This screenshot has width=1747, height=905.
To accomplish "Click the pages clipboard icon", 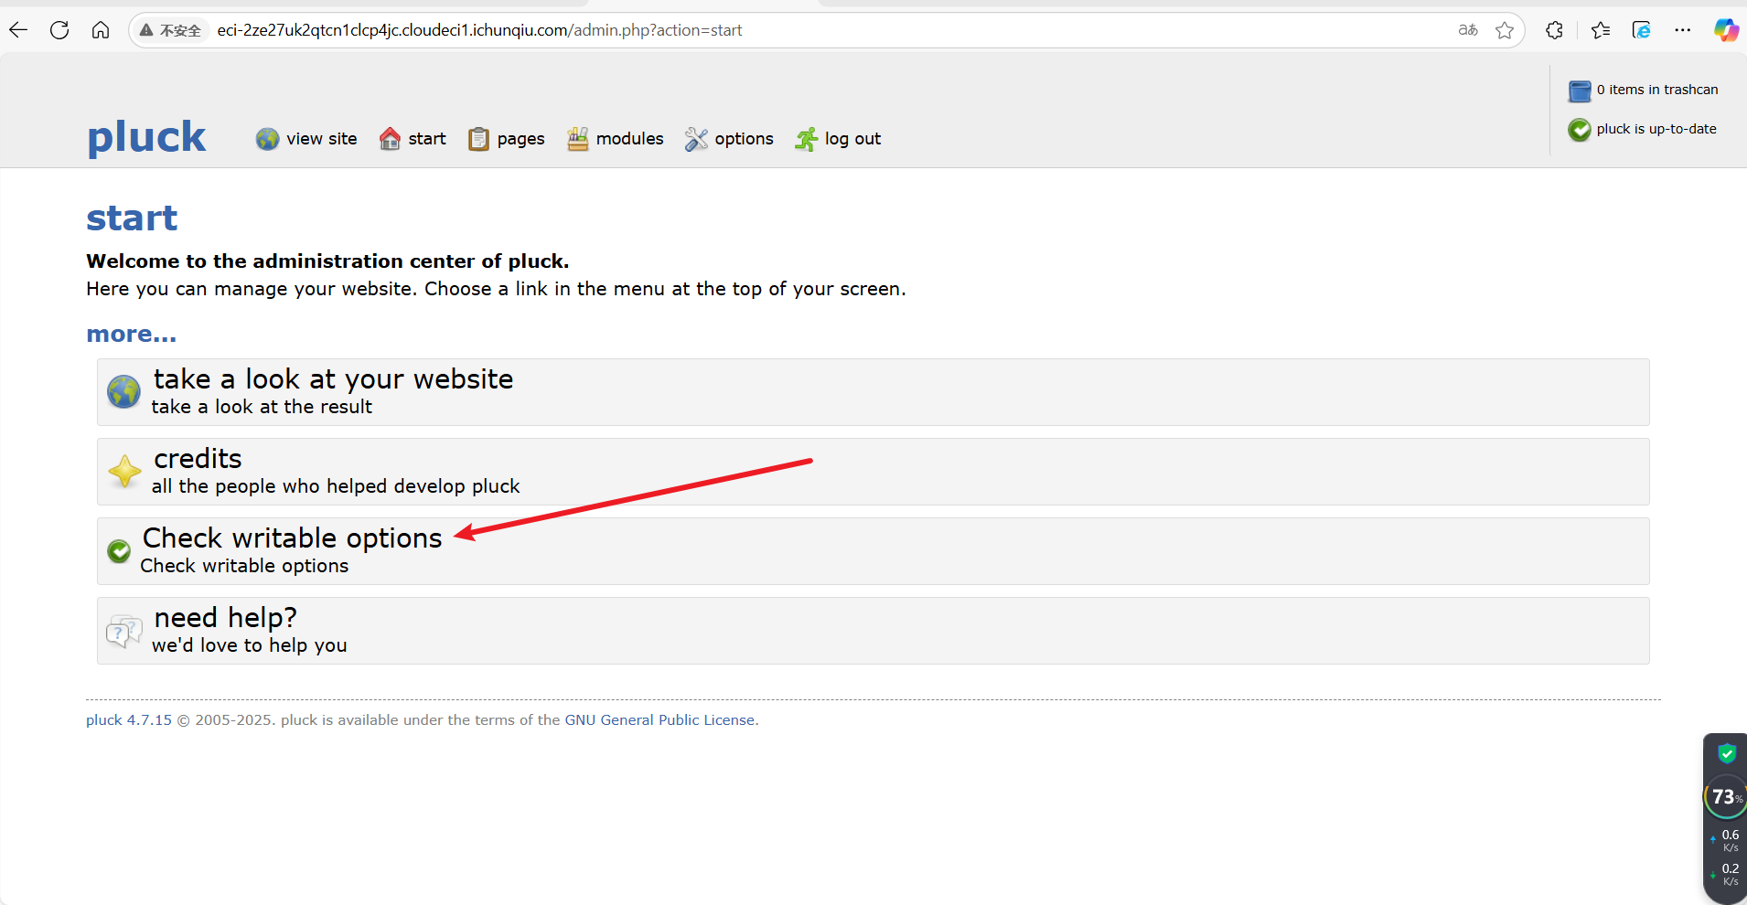I will (x=478, y=139).
